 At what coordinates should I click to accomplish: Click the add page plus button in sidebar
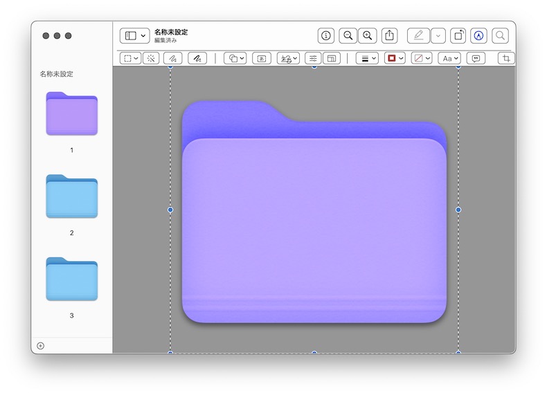[40, 345]
